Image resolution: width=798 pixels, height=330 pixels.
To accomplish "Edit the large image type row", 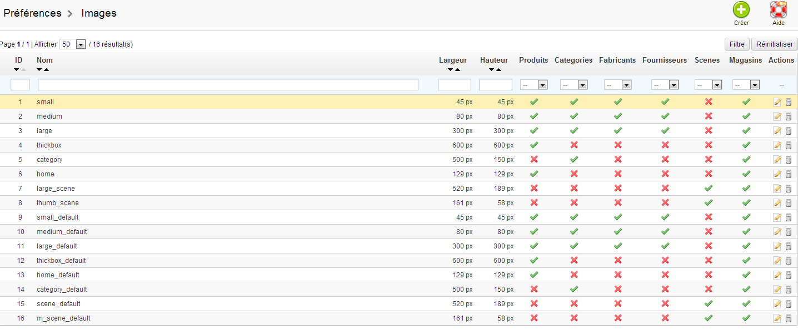I will [777, 131].
